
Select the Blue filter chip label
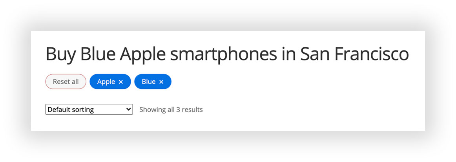point(149,82)
